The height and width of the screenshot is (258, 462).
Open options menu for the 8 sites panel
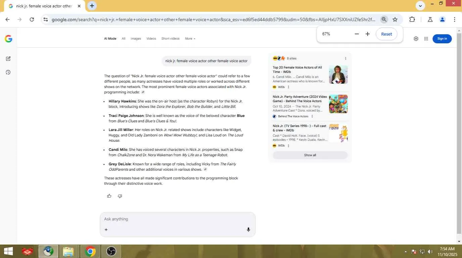[x=345, y=58]
